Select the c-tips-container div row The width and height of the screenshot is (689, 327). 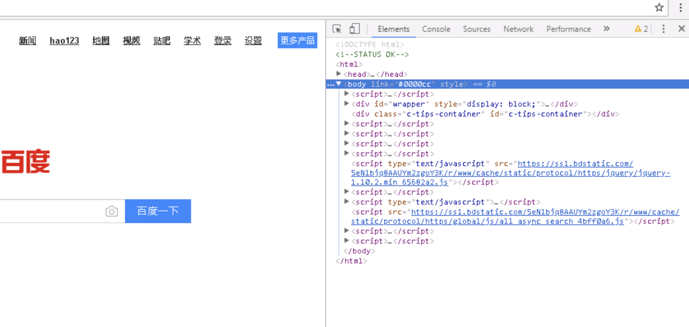pyautogui.click(x=485, y=114)
